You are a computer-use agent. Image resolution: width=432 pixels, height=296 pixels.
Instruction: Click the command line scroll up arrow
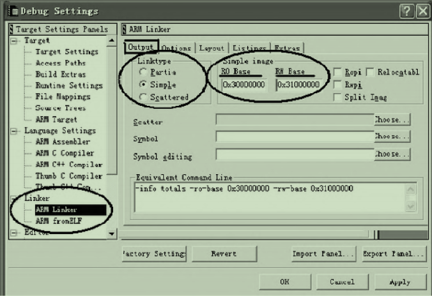(411, 189)
